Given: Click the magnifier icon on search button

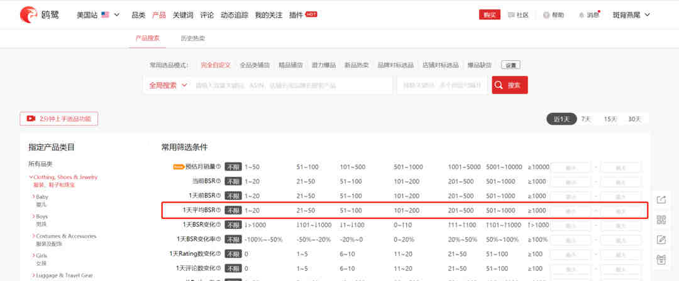Looking at the screenshot, I should [x=499, y=85].
